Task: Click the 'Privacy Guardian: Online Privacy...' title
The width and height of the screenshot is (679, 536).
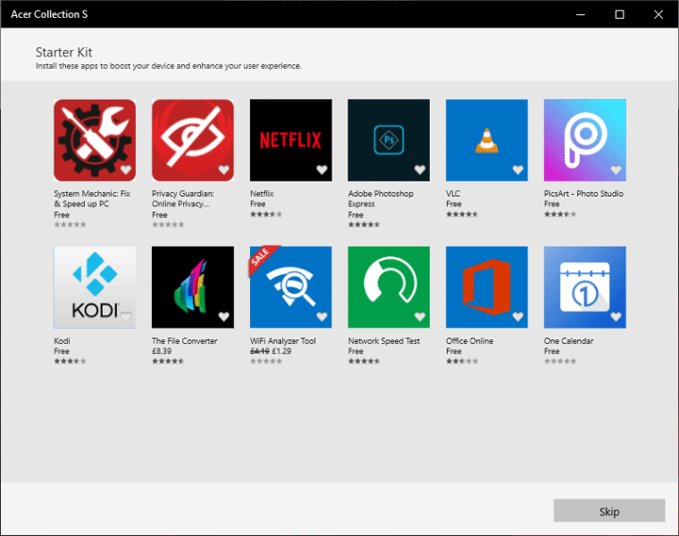Action: click(x=183, y=199)
